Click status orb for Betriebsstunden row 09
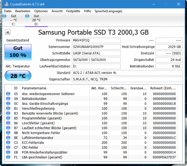 pos(8,99)
